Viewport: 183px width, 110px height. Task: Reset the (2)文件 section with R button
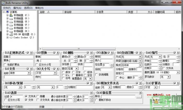[x=31, y=69]
